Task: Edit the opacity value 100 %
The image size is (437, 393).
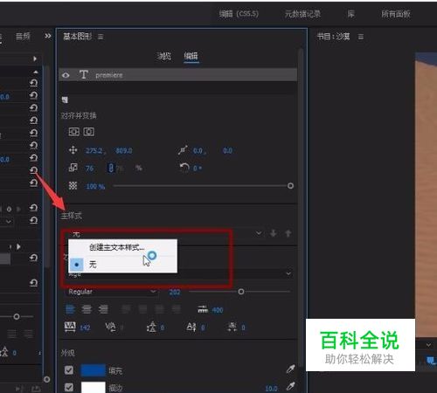Action: [95, 186]
